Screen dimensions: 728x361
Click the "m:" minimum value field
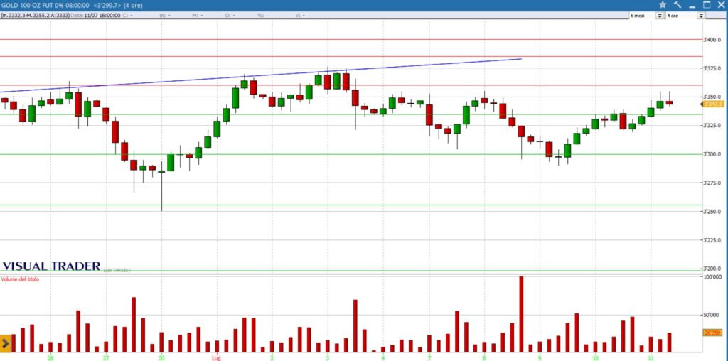tap(164, 16)
